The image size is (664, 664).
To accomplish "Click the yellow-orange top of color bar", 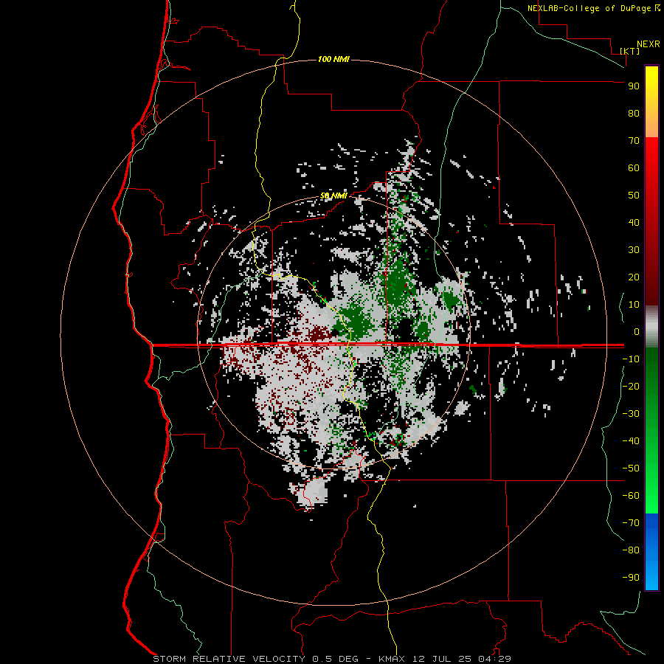I will click(x=651, y=102).
